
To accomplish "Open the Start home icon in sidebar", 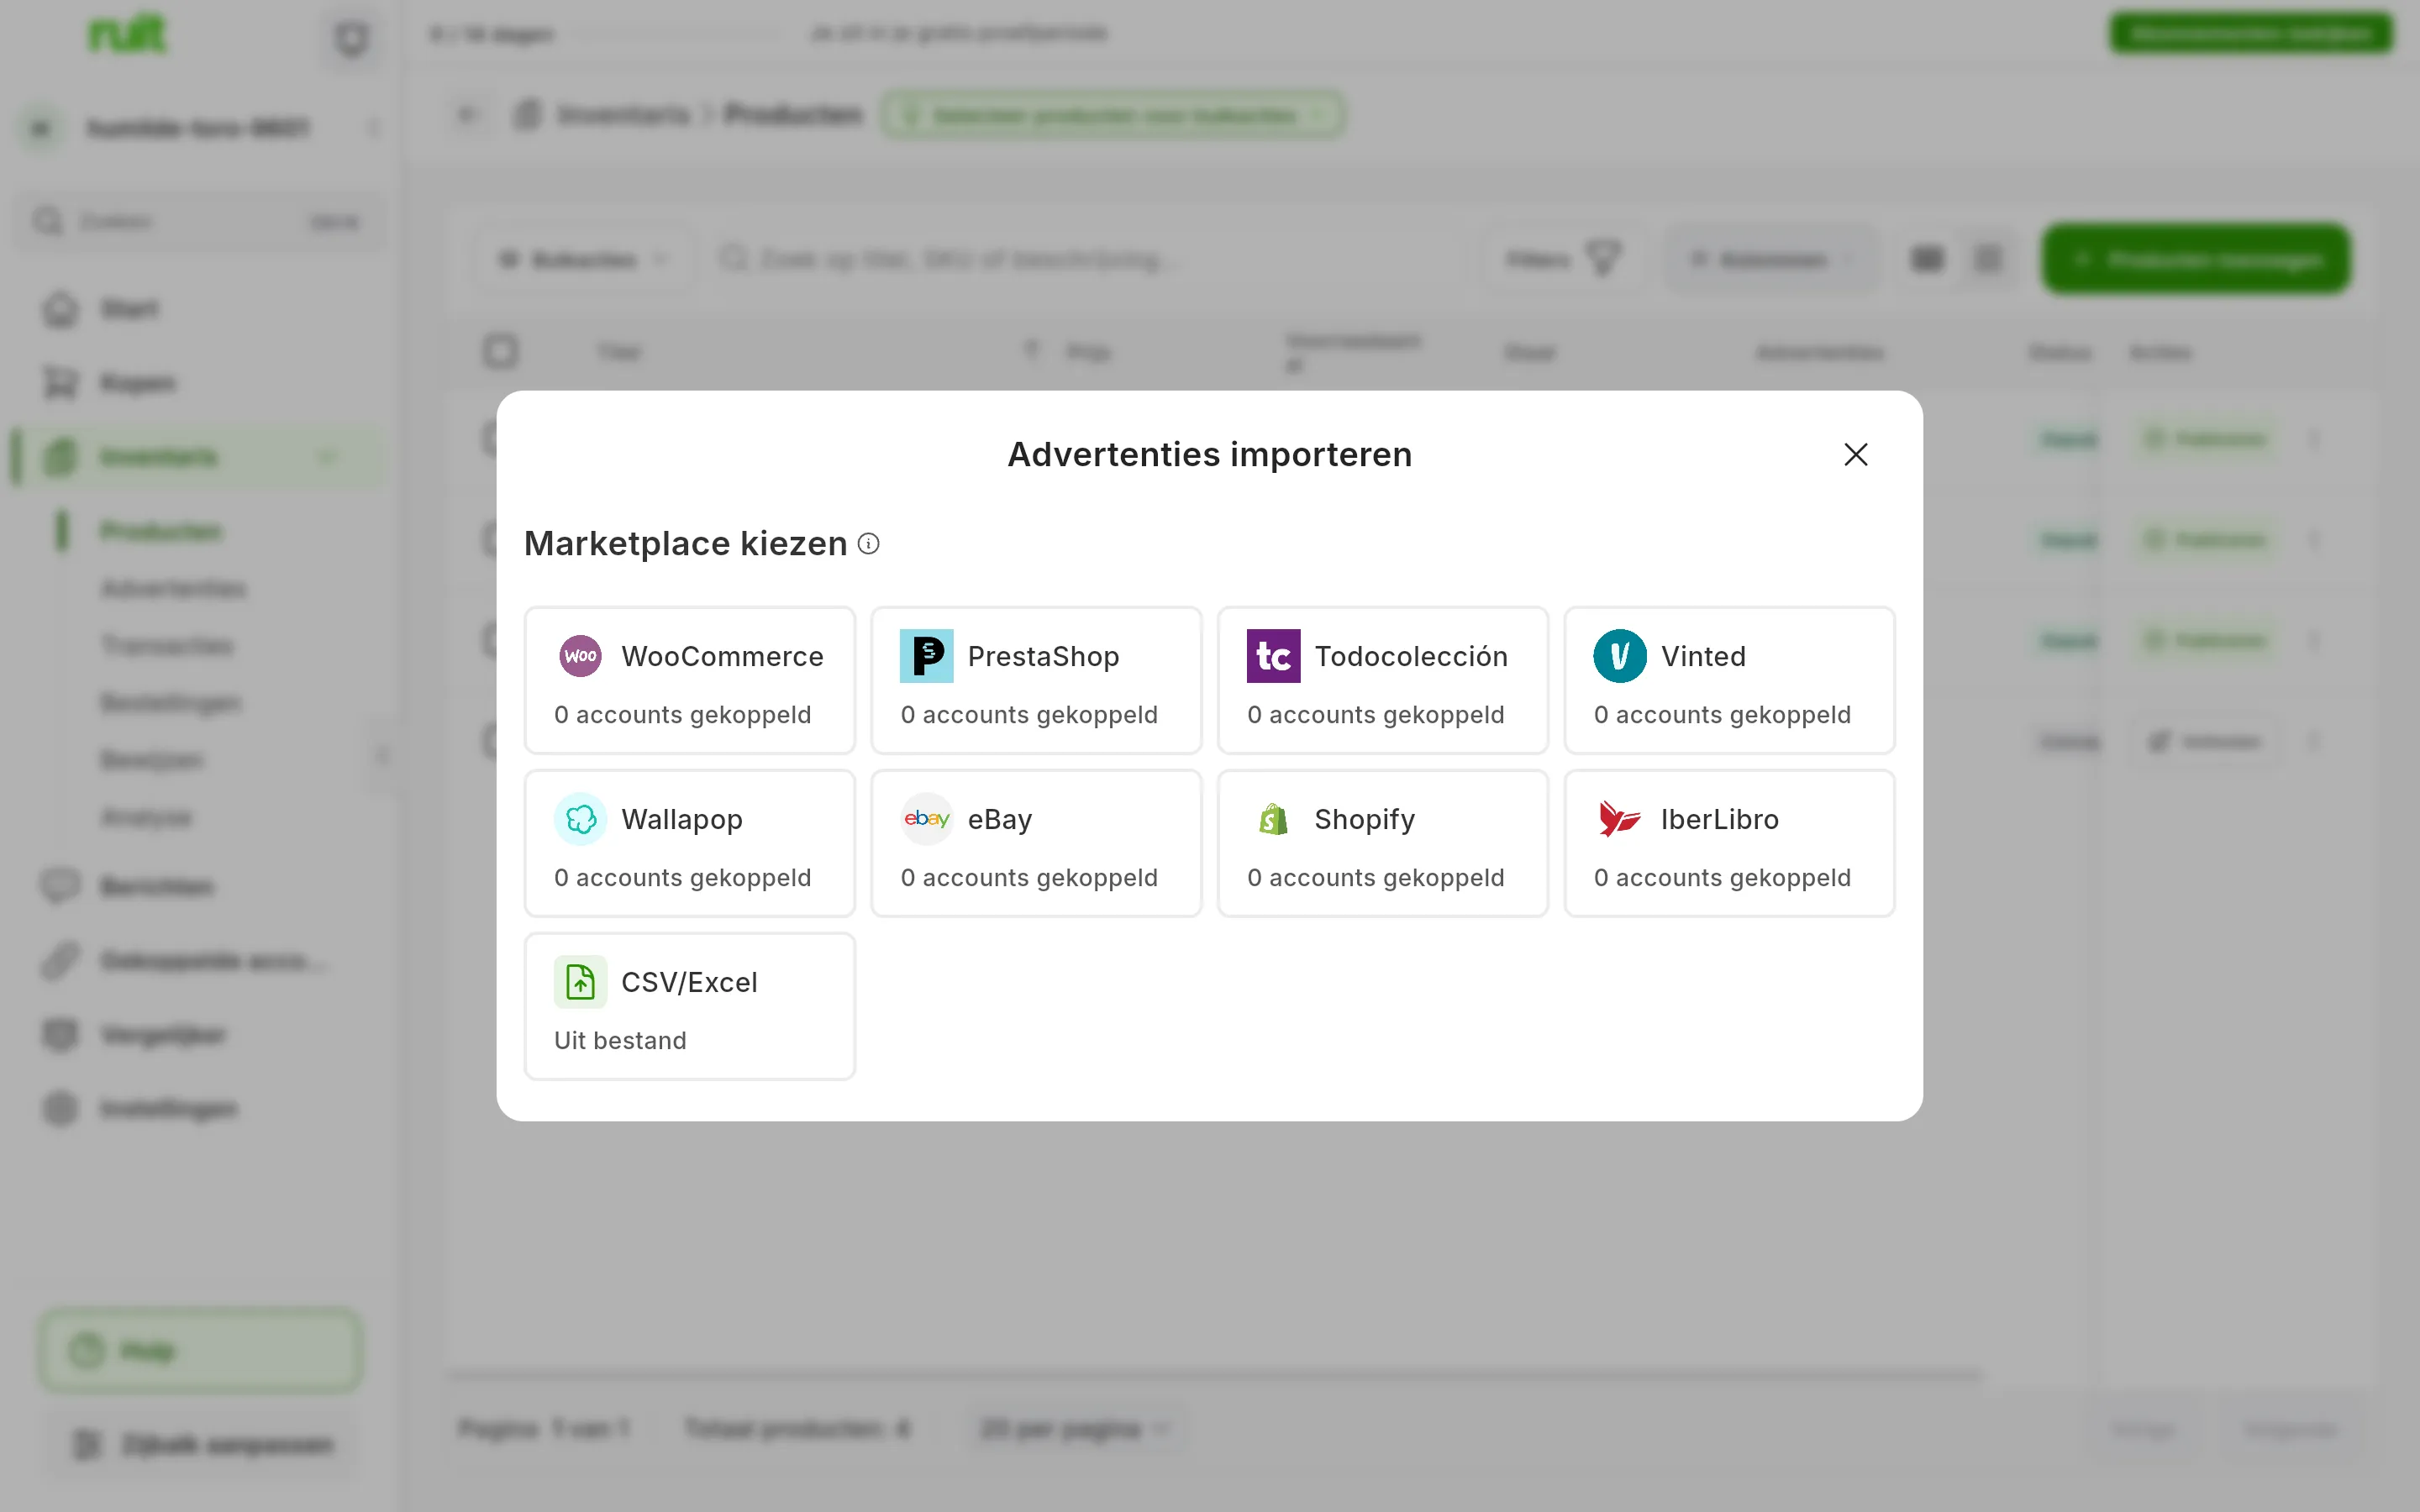I will (60, 309).
